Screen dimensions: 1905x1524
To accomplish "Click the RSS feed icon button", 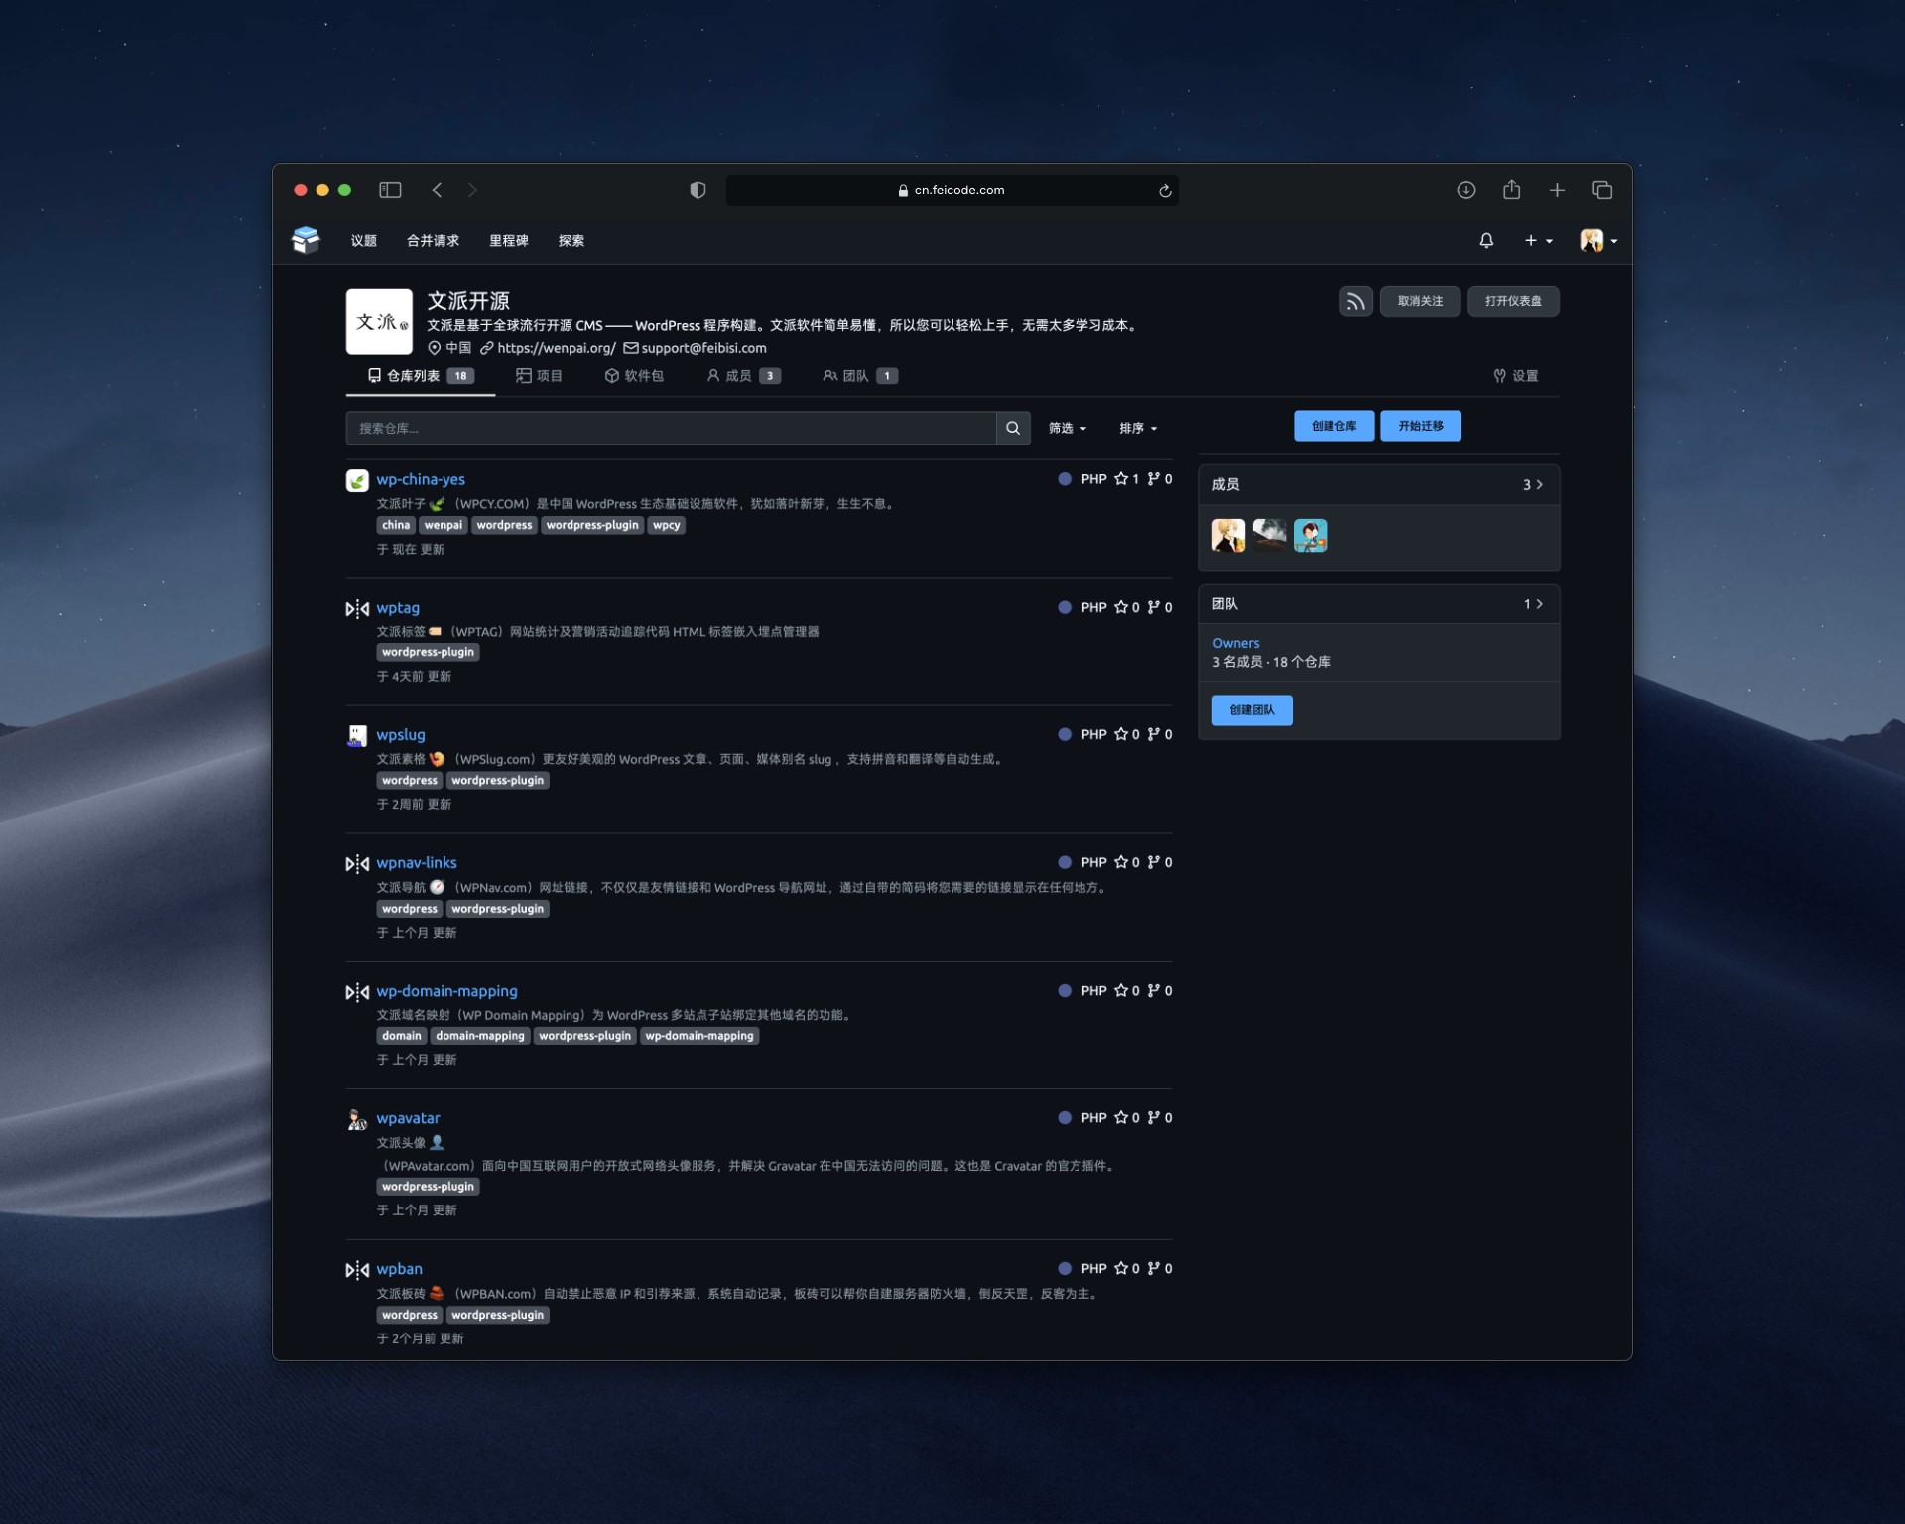I will click(x=1355, y=301).
